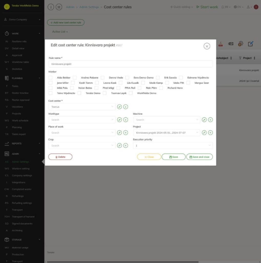Open table settings gear icon

coord(241,44)
